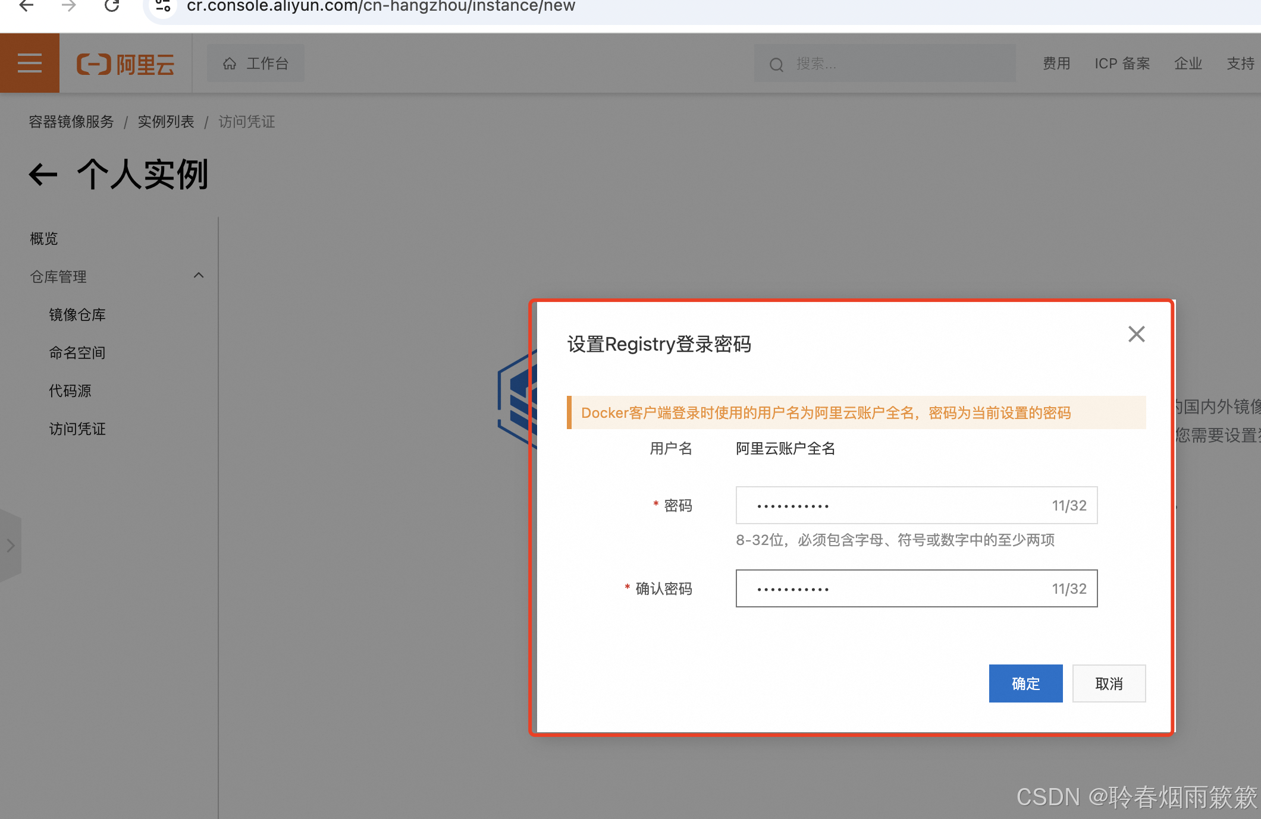This screenshot has width=1261, height=819.
Task: Collapse the 仓库管理 section
Action: 199,276
